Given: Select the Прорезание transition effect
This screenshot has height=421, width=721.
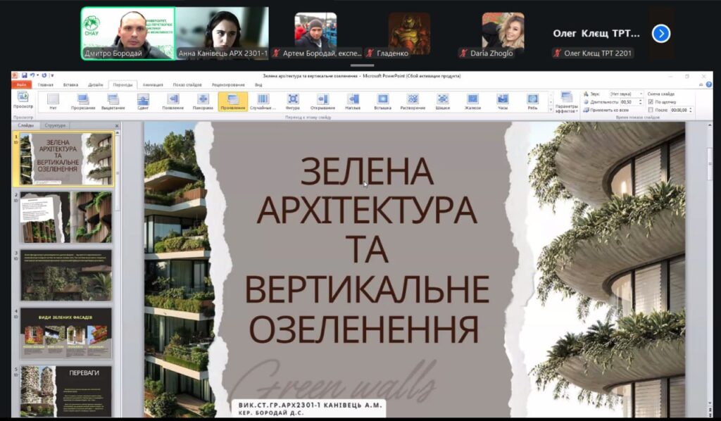Looking at the screenshot, I should pyautogui.click(x=82, y=101).
